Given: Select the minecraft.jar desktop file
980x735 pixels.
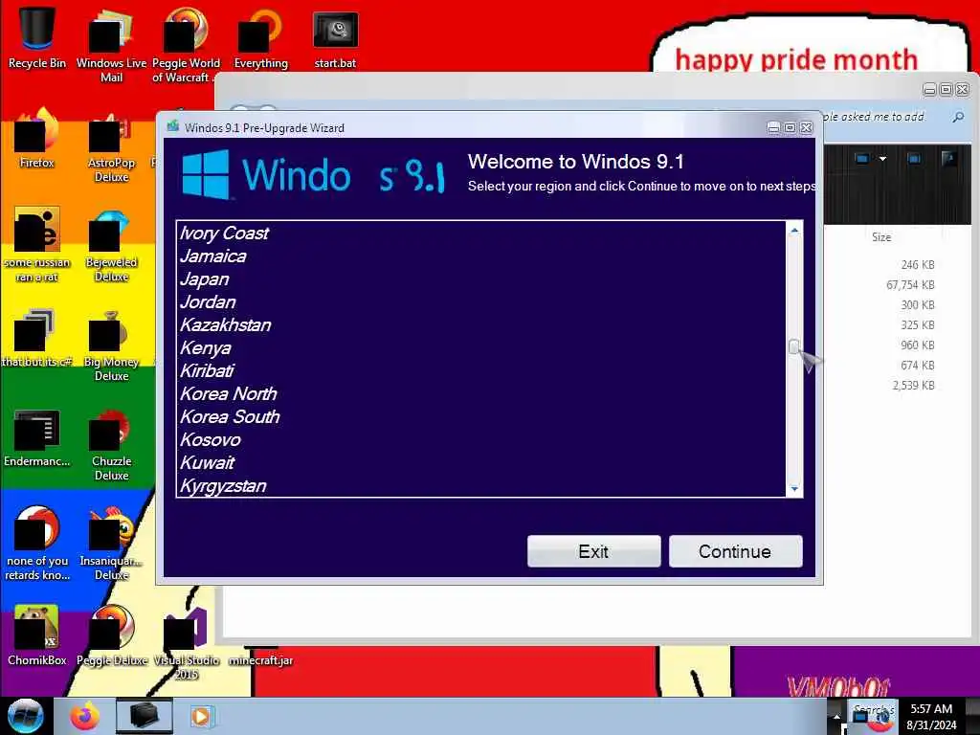Looking at the screenshot, I should pos(260,660).
